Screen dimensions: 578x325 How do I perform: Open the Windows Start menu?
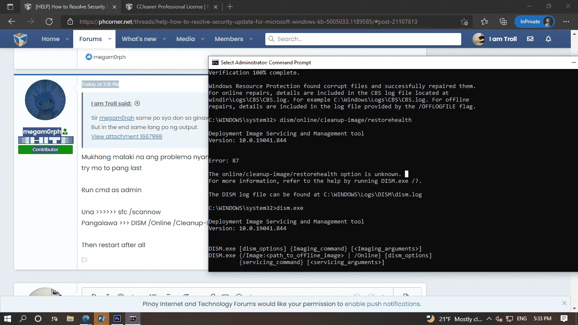(8, 319)
